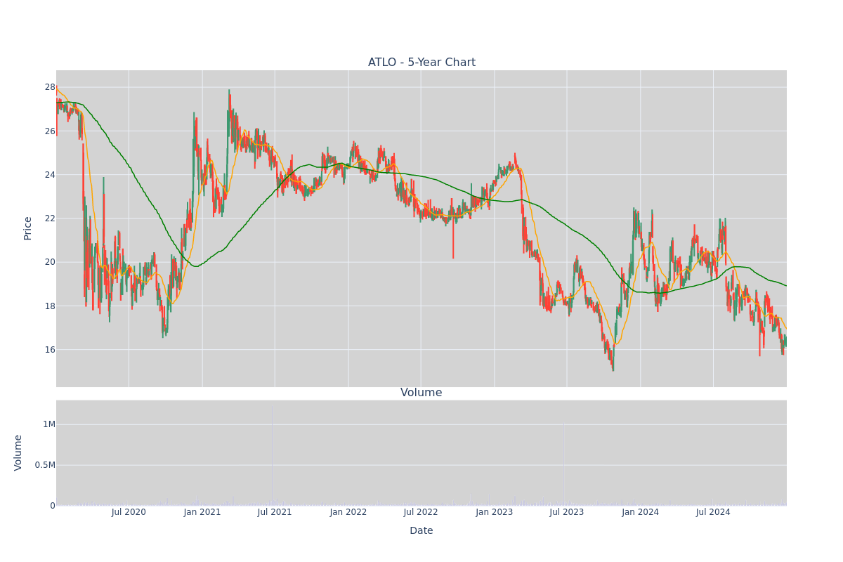The height and width of the screenshot is (562, 843).
Task: Click the 'Volume' y-axis label on the lower chart
Action: point(19,452)
